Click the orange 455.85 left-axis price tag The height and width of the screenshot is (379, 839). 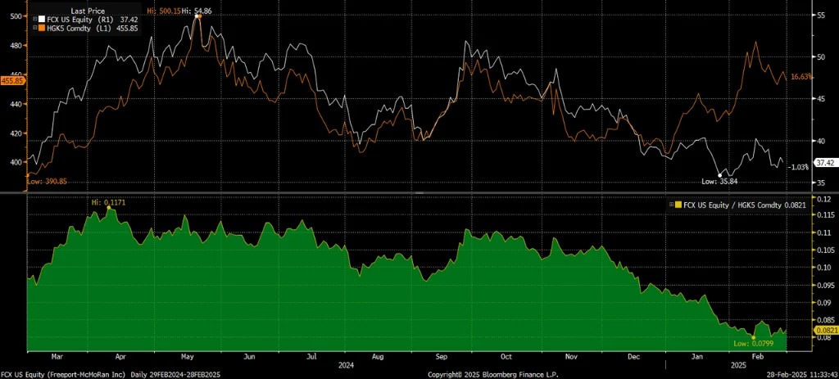pos(14,80)
